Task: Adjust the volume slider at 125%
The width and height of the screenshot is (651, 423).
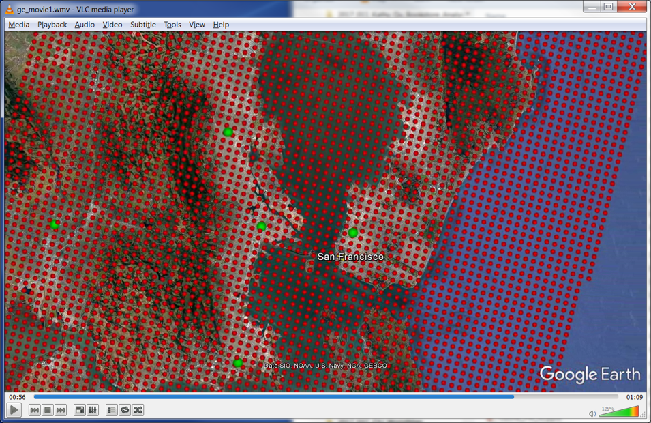Action: (x=618, y=411)
